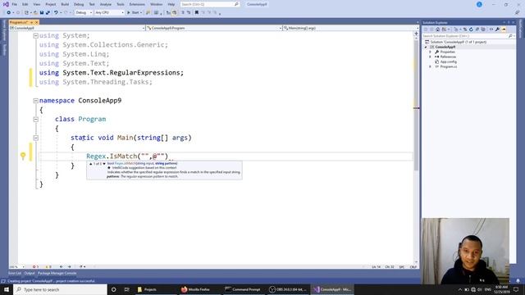Open the Main(string[] args) member dropdown
The width and height of the screenshot is (525, 295).
tap(350, 28)
